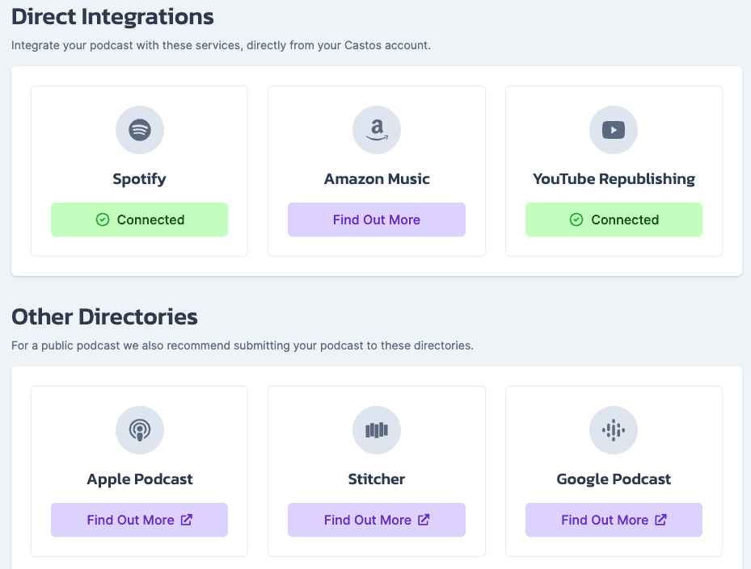Open Amazon Music's Find Out More button
Screen dimensions: 751x569
(x=377, y=220)
